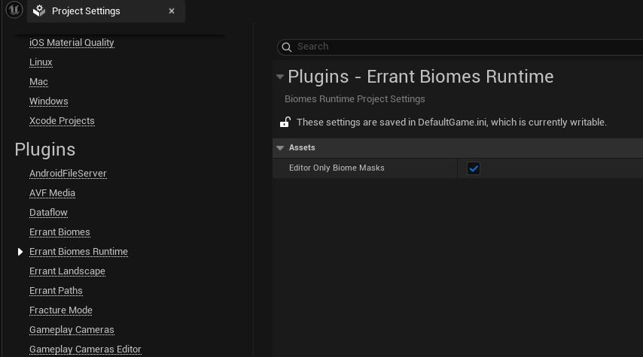Select iOS Material Quality settings
Image resolution: width=643 pixels, height=357 pixels.
click(x=72, y=43)
